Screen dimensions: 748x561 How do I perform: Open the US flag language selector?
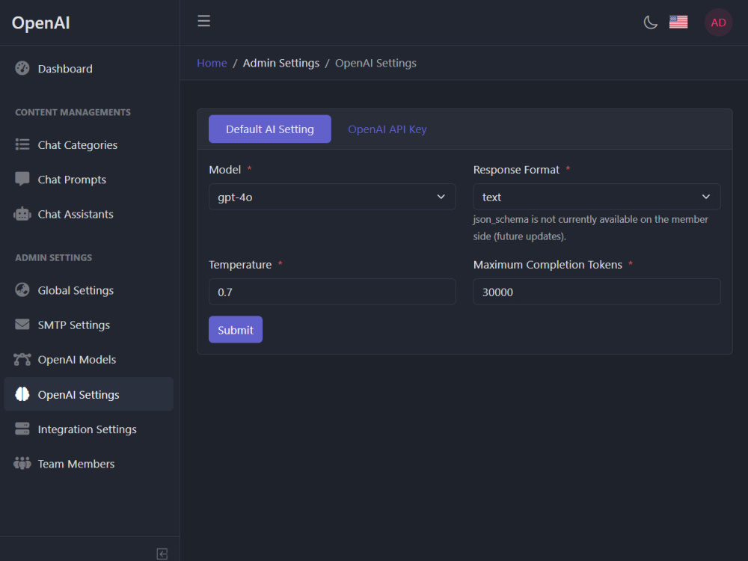[678, 22]
